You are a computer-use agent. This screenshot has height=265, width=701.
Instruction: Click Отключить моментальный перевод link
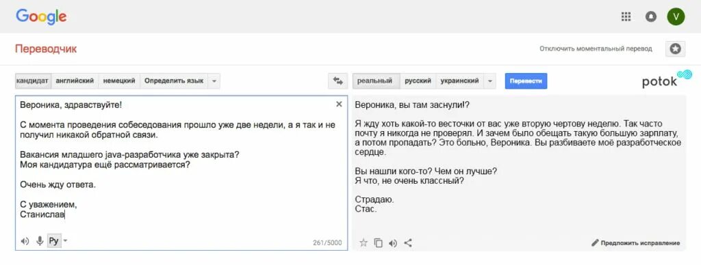(596, 49)
